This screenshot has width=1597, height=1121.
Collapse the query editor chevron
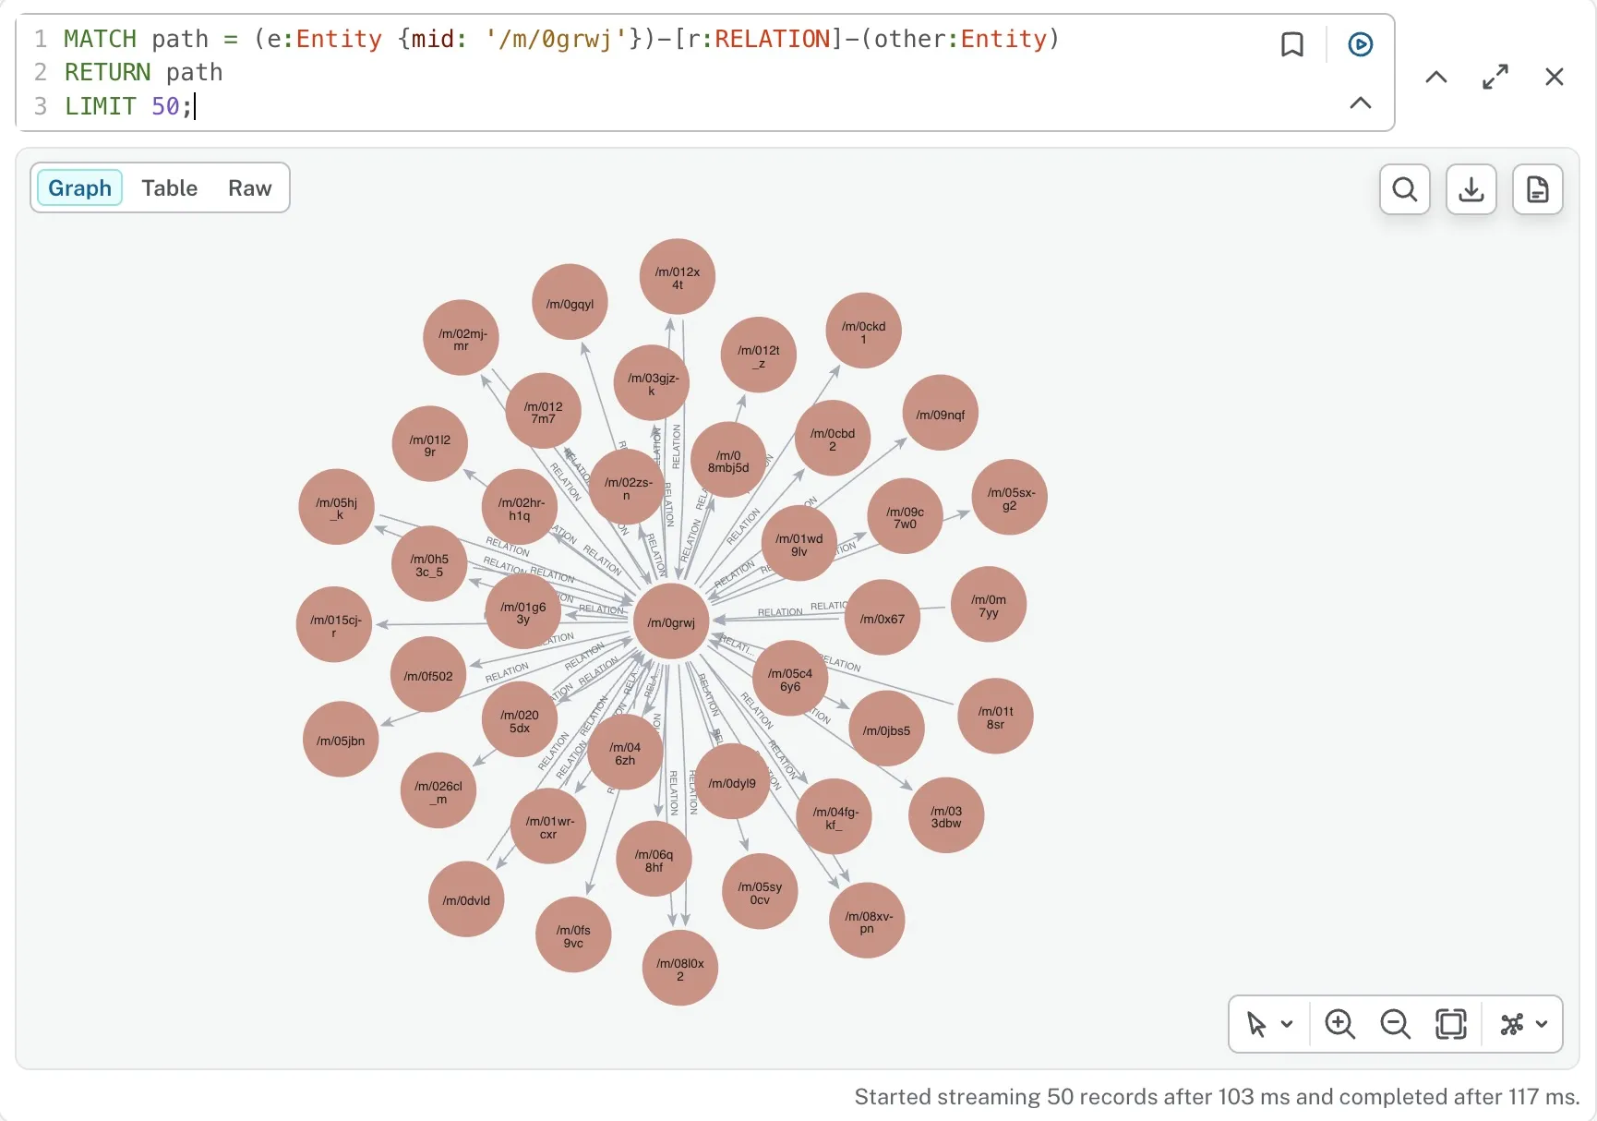(x=1360, y=102)
